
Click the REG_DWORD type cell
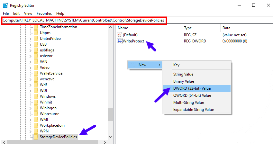[195, 41]
